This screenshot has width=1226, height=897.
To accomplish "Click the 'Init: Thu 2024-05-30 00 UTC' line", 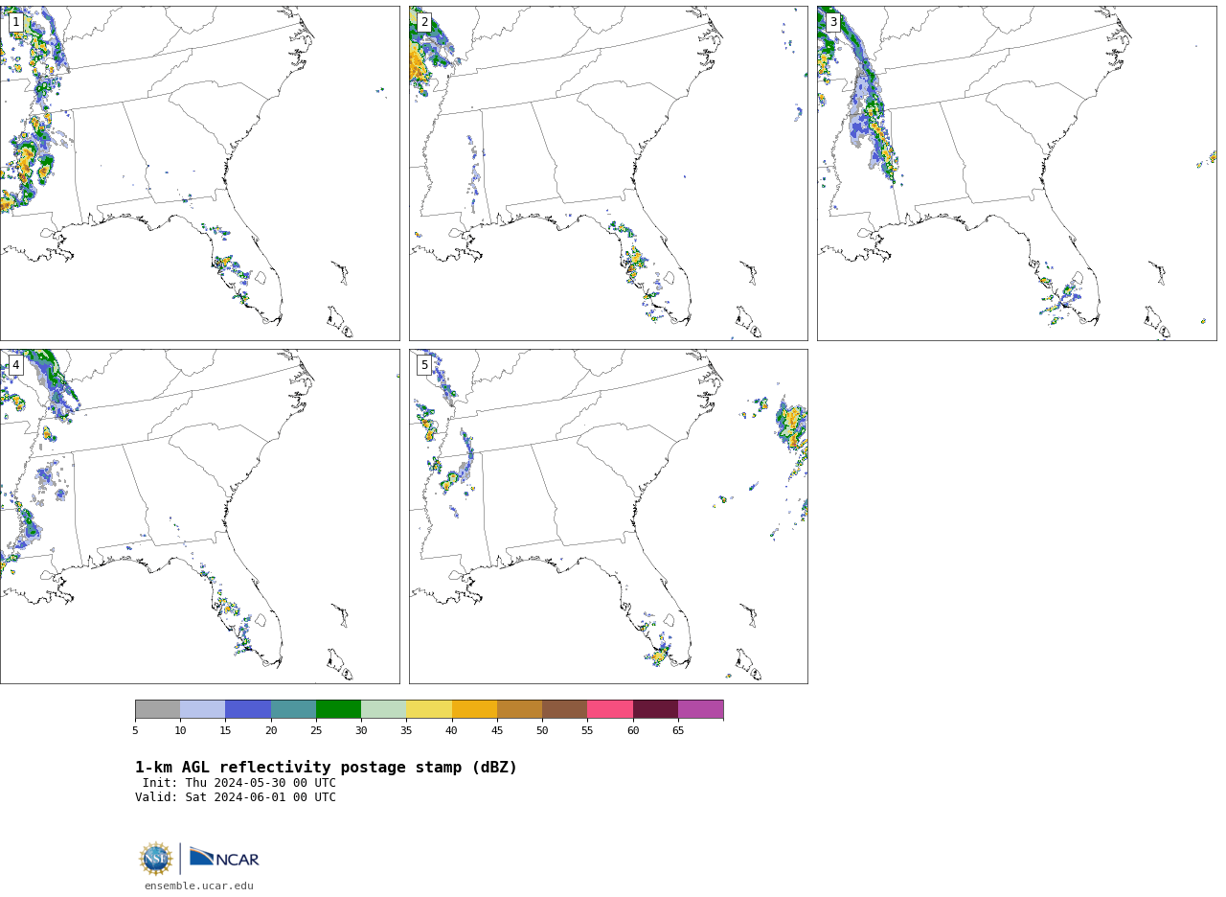I will (239, 783).
